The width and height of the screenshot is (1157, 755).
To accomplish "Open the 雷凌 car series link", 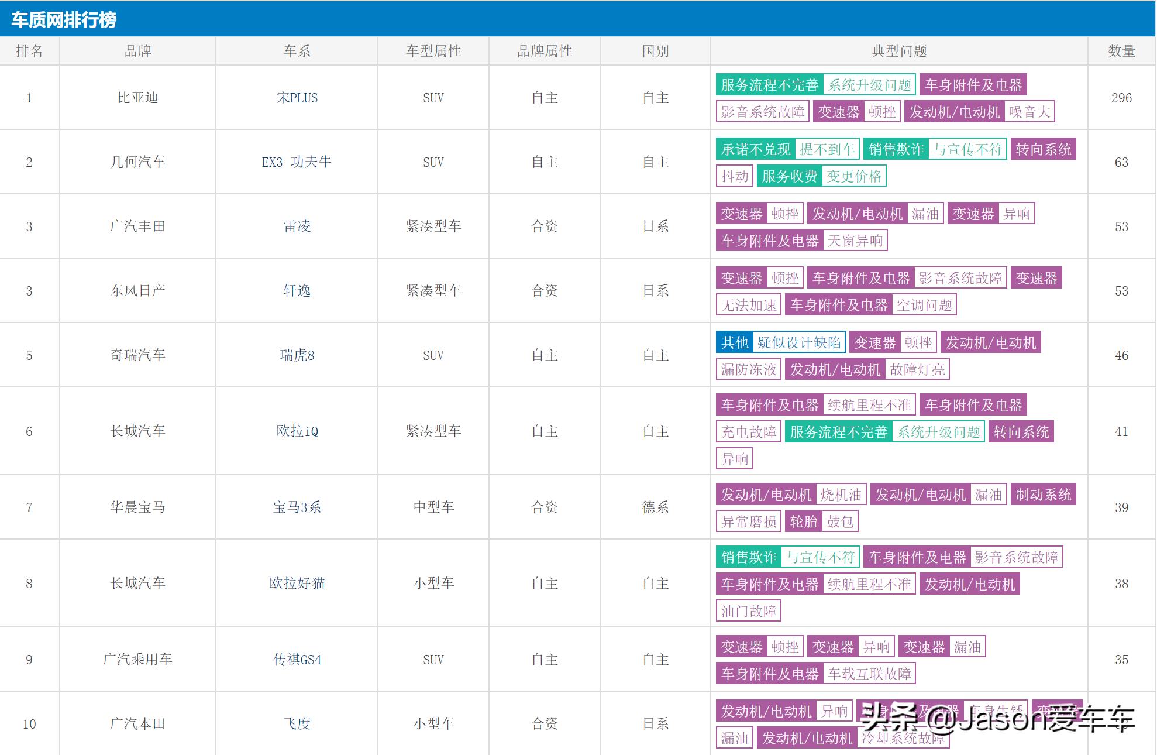I will tap(297, 227).
